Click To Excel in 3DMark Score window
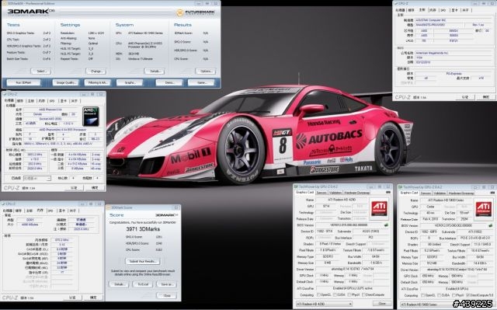 (143, 284)
